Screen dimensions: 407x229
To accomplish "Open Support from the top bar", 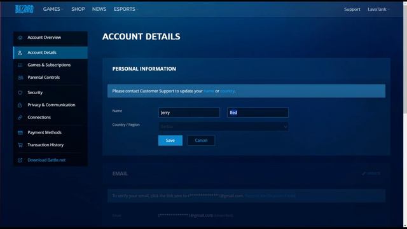I will point(352,10).
